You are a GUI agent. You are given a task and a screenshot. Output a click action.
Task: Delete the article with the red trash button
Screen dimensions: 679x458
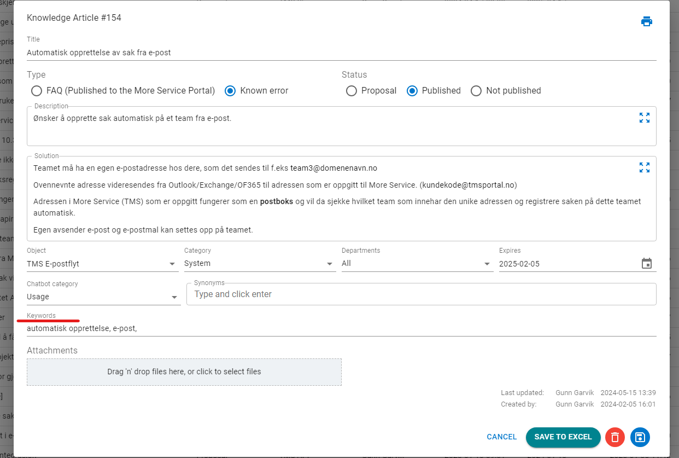click(615, 437)
